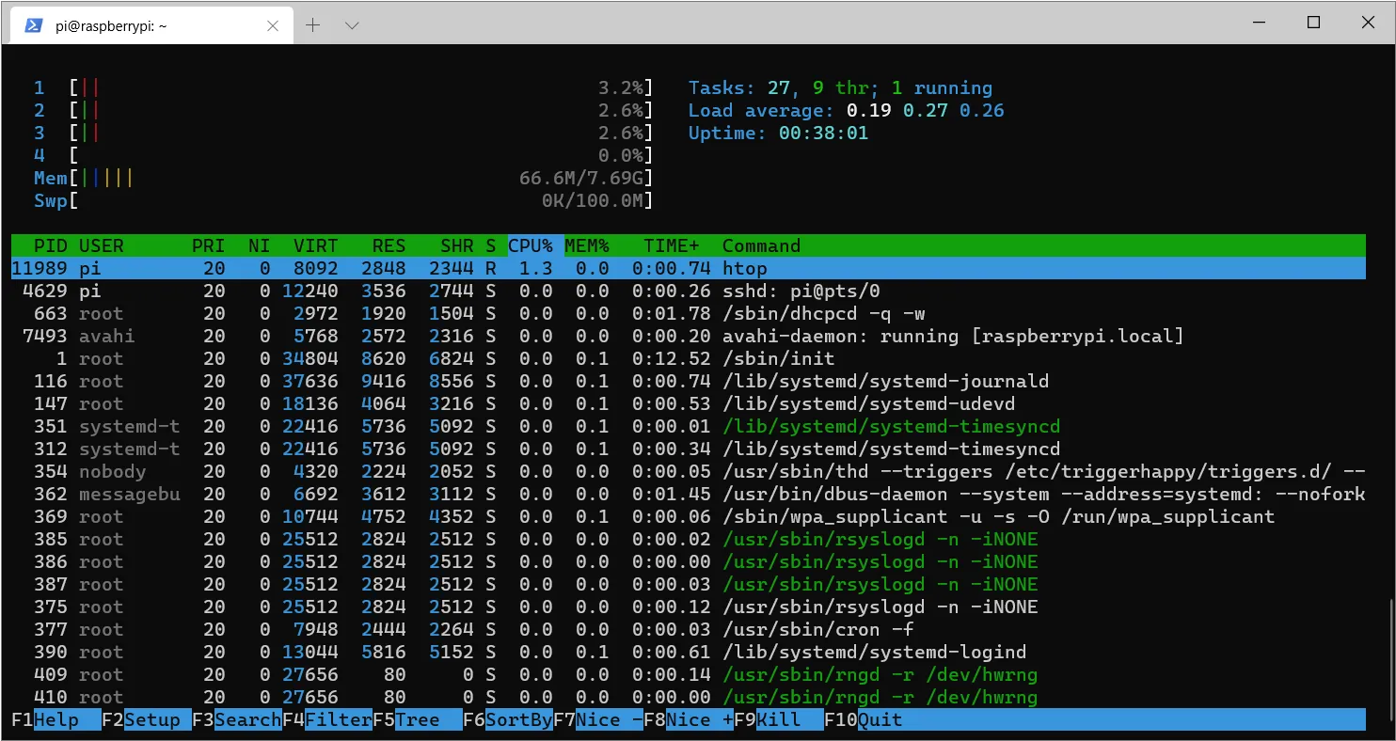Select the /usr/sbin/thd triggerhappy process
The image size is (1396, 741).
(x=689, y=471)
